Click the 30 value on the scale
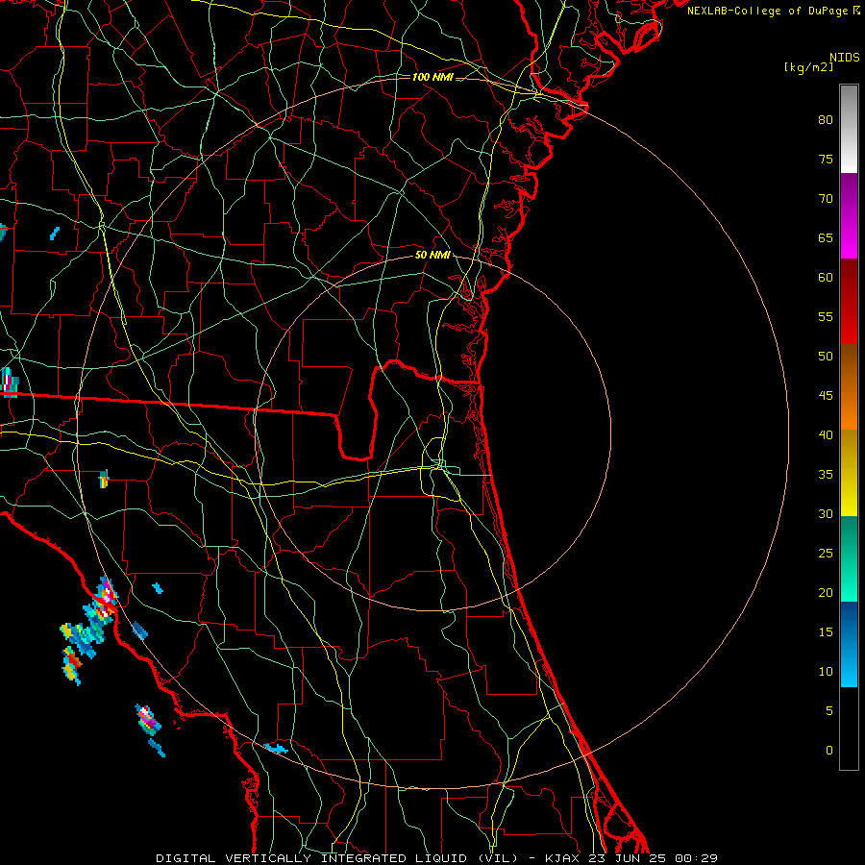This screenshot has width=865, height=865. pyautogui.click(x=826, y=513)
